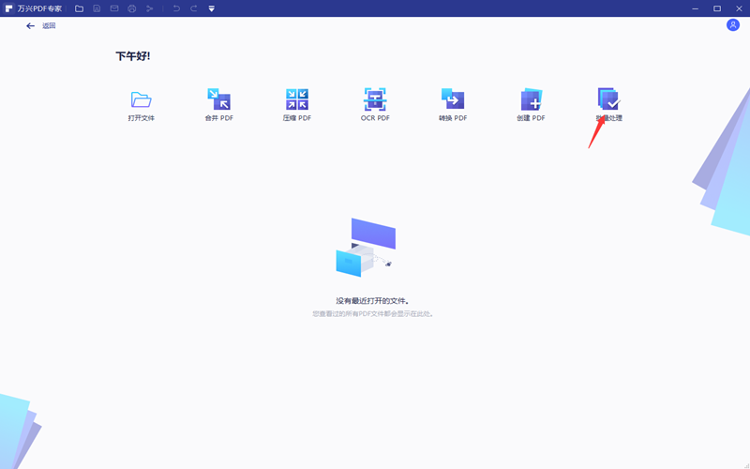The width and height of the screenshot is (750, 469).
Task: Click the open folder icon in title bar
Action: [x=79, y=8]
